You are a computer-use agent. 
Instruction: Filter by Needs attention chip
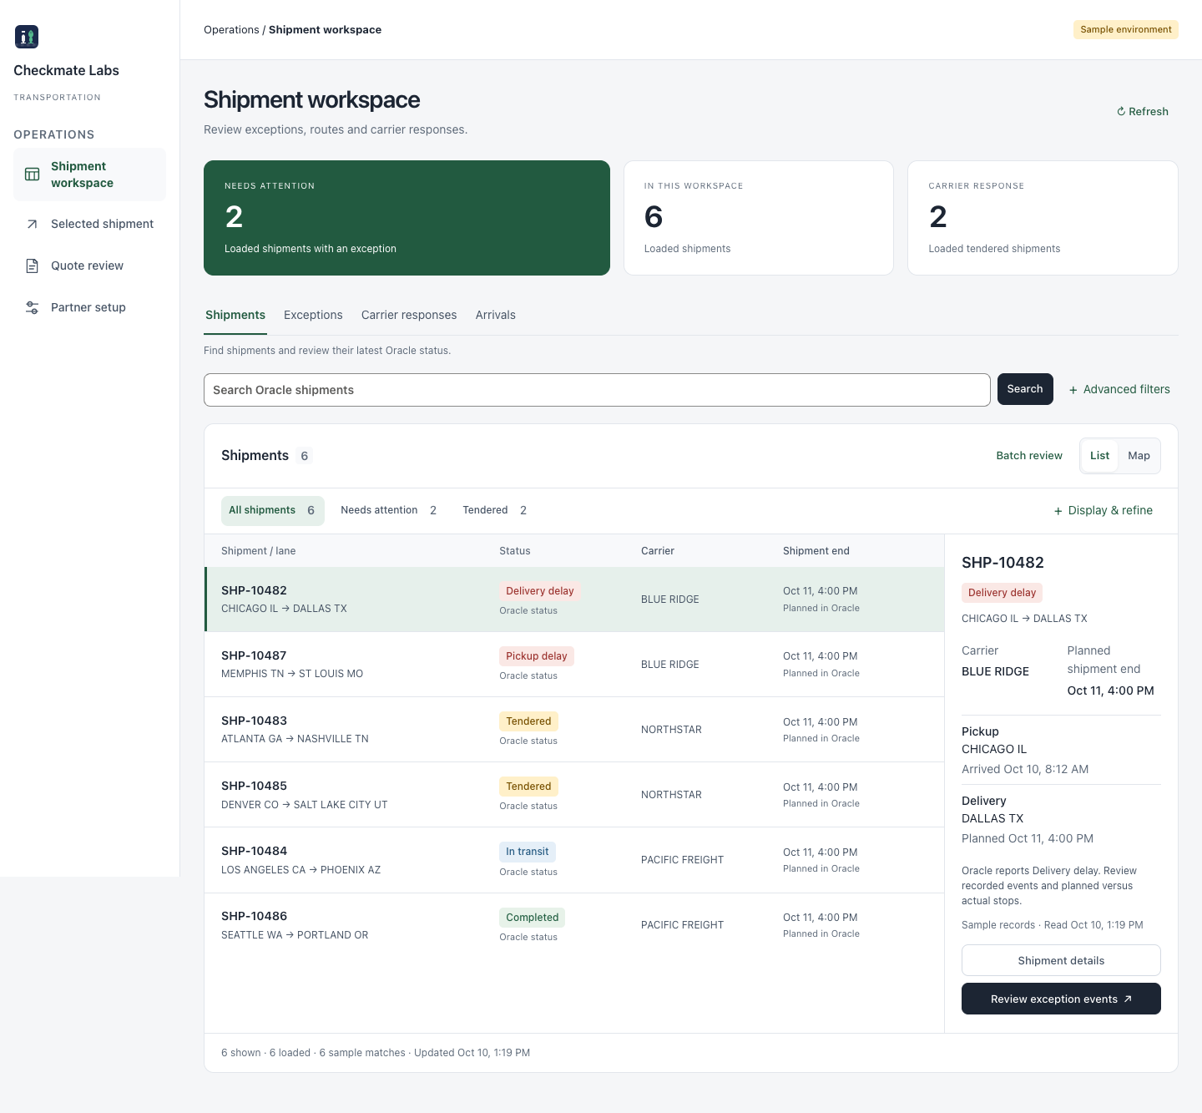coord(389,510)
